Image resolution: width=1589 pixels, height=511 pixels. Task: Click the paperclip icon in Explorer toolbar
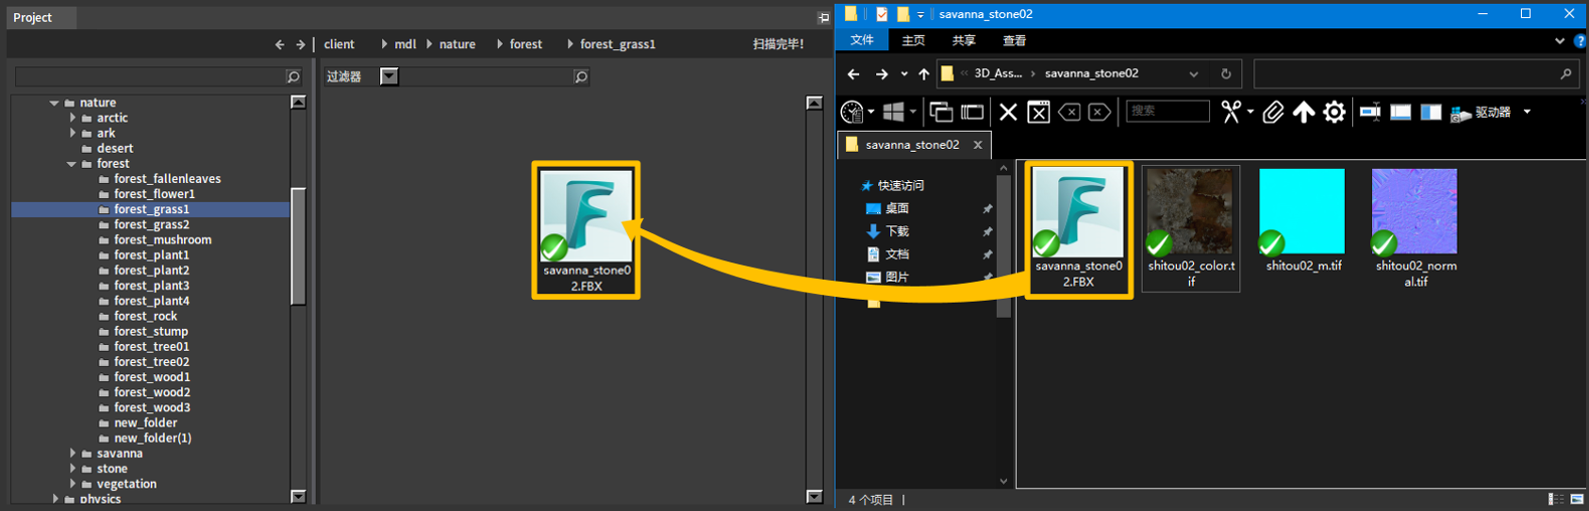click(1273, 112)
